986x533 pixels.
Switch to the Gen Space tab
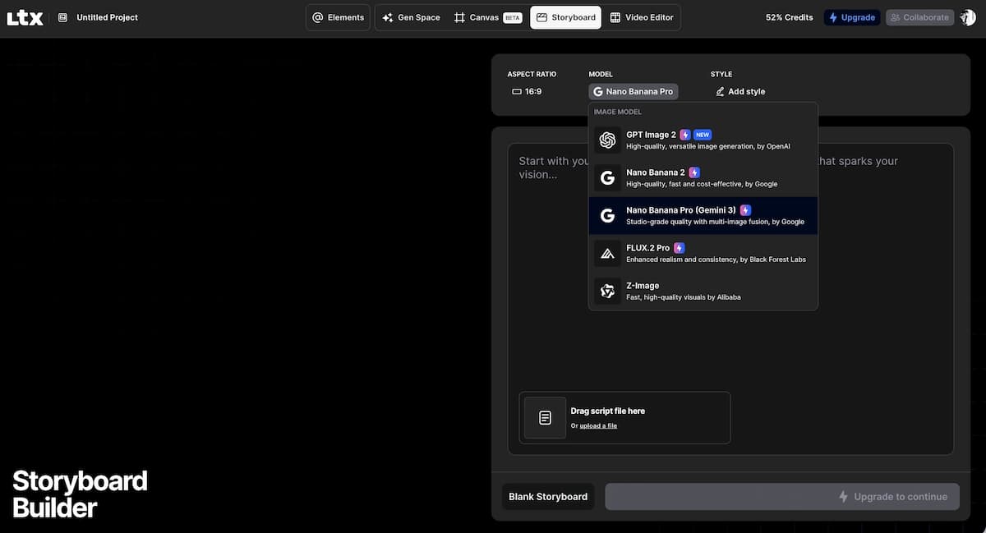tap(411, 17)
